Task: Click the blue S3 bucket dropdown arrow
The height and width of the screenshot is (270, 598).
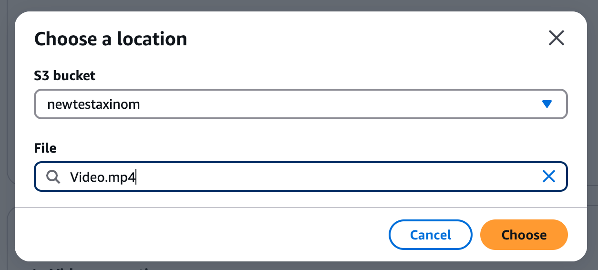Action: [x=547, y=104]
